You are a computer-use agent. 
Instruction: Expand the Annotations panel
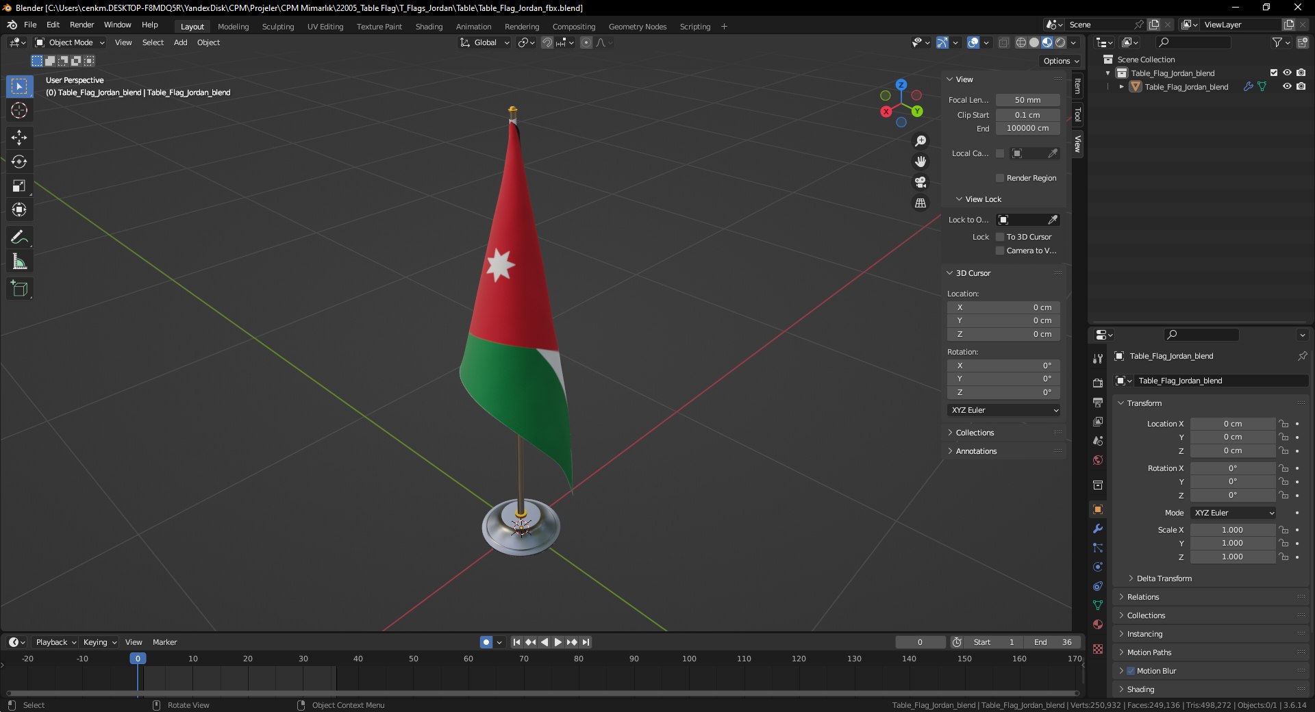point(976,451)
